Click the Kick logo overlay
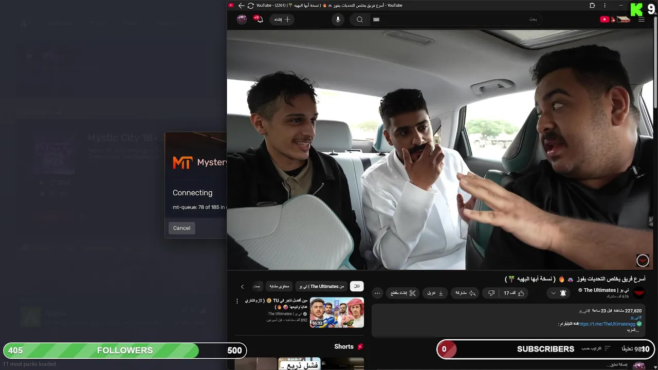658x370 pixels. tap(636, 9)
